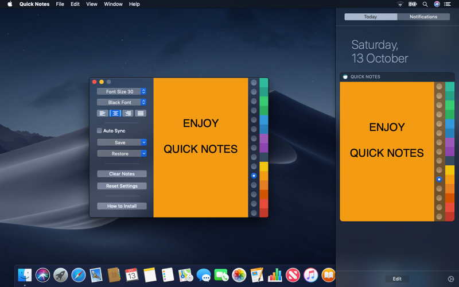Align note text to the right
Viewport: 459px width, 287px height.
[128, 113]
